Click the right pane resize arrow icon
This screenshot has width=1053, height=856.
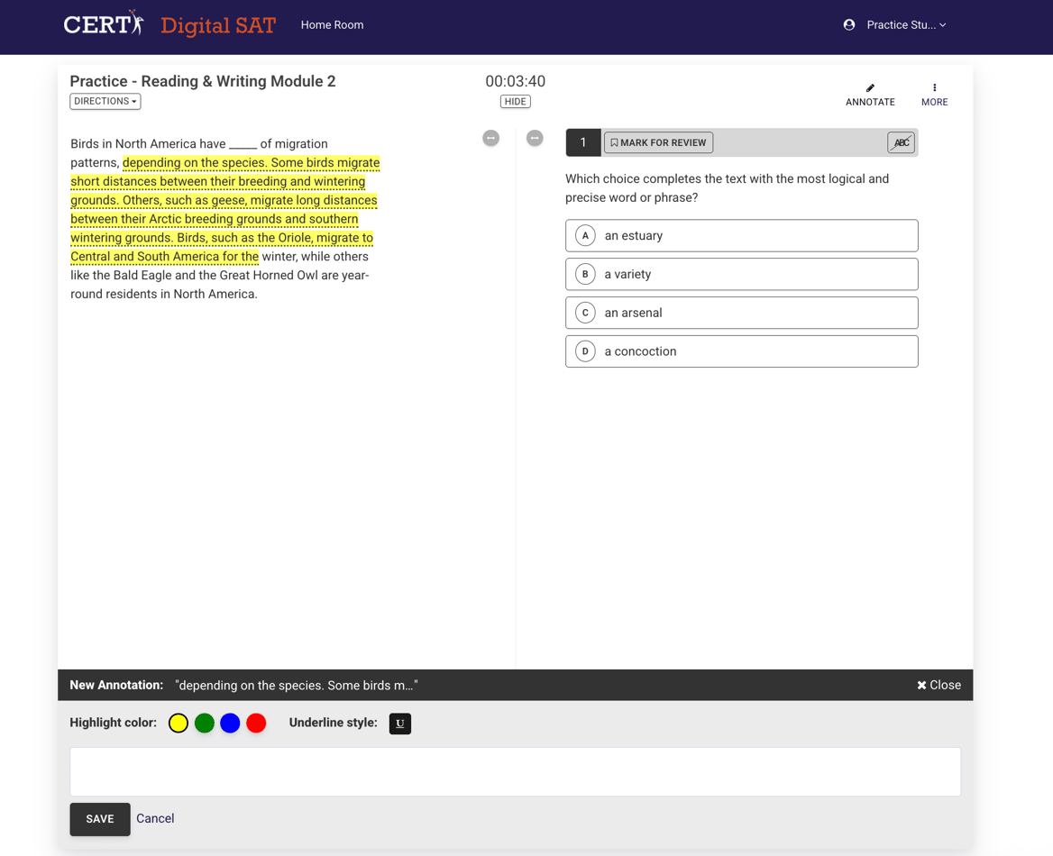point(535,138)
